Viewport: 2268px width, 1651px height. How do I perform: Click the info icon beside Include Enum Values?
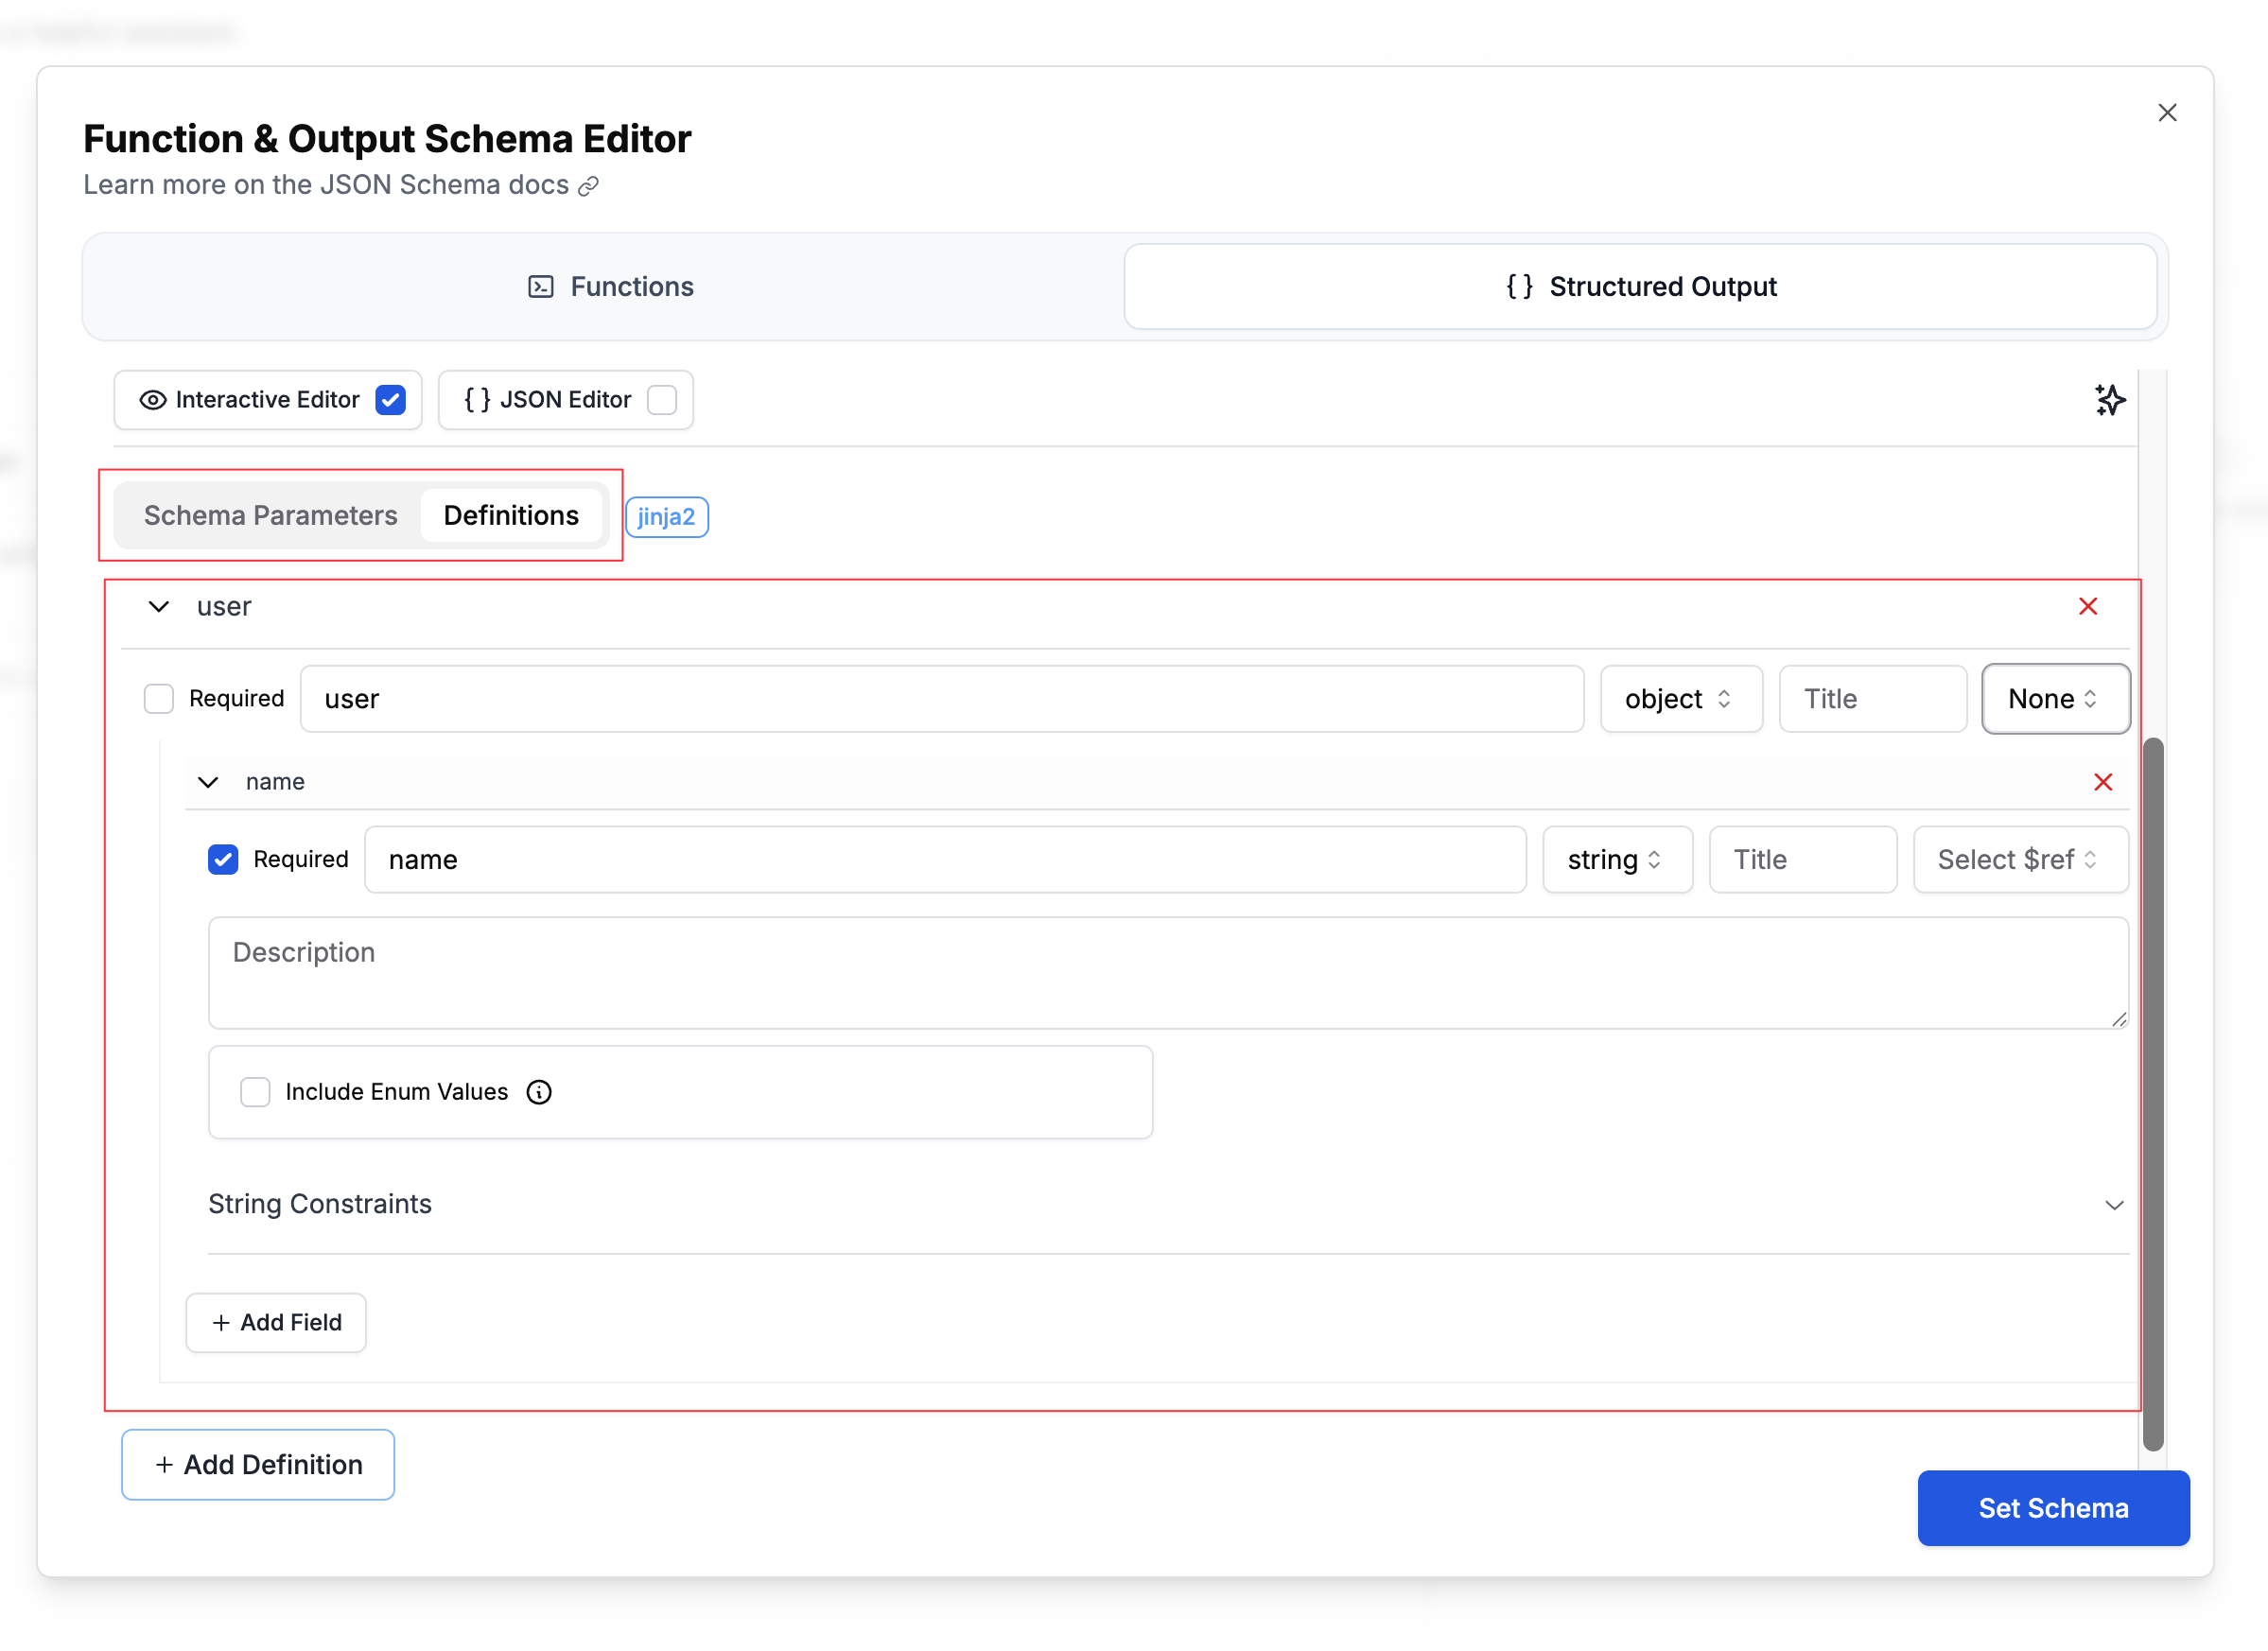click(x=538, y=1092)
